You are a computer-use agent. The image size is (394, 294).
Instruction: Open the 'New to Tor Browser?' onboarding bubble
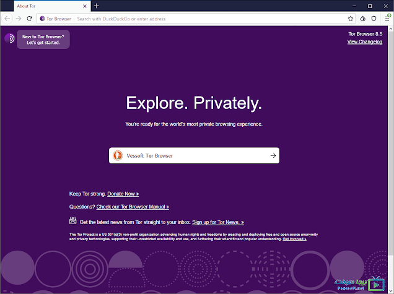pos(43,40)
